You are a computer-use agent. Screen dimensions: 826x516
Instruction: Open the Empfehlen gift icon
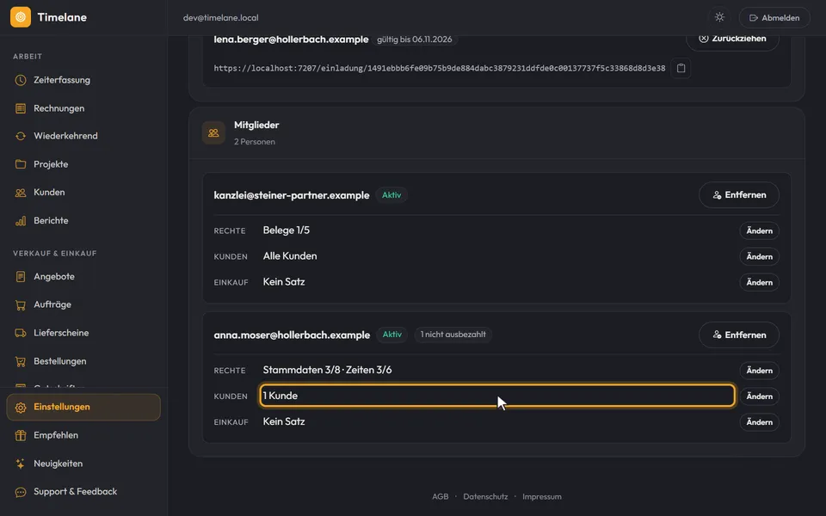(21, 435)
